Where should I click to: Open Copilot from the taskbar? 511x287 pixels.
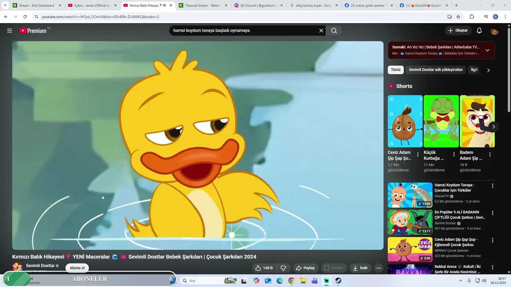[x=256, y=281]
